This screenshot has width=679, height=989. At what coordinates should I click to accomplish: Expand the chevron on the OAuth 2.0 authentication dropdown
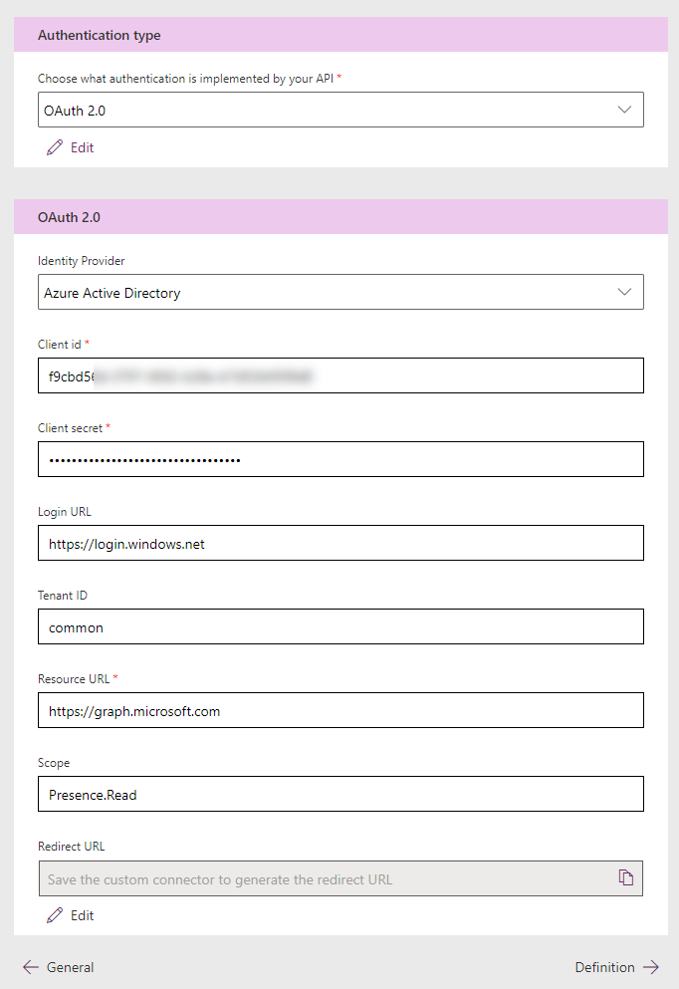pos(624,110)
